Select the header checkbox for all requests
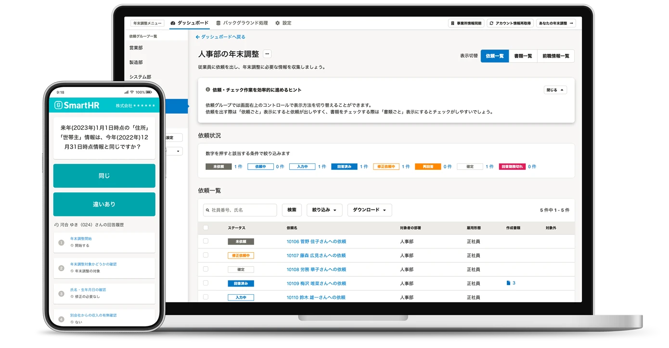The height and width of the screenshot is (348, 669). (x=206, y=228)
